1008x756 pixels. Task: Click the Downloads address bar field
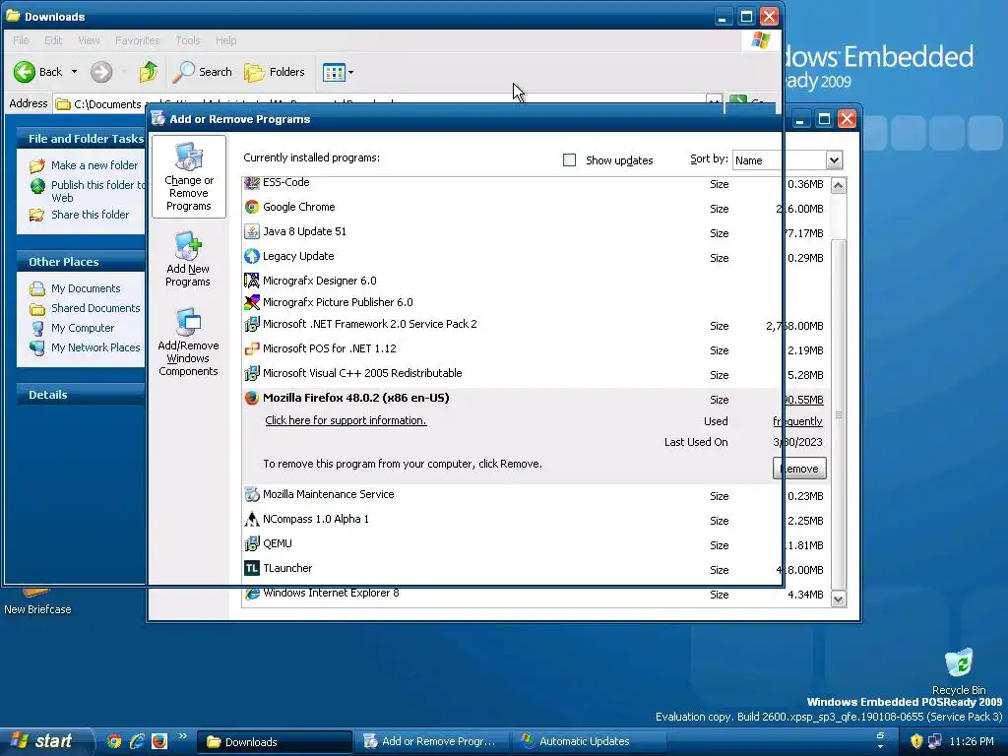click(x=386, y=103)
